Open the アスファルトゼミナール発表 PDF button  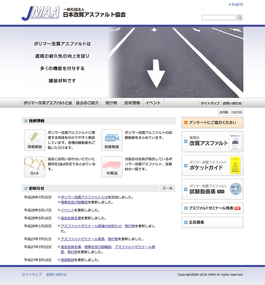point(212,208)
